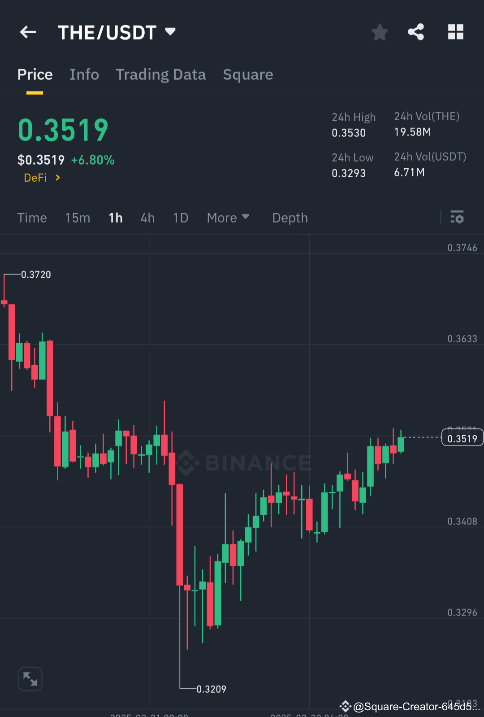Switch the chart to 1D interval
The image size is (484, 717).
click(181, 218)
